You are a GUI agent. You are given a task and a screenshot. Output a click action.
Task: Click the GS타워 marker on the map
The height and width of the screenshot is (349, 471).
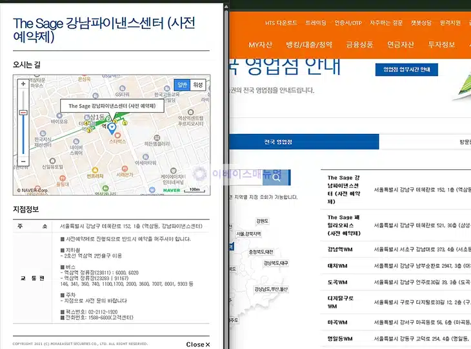pyautogui.click(x=122, y=88)
